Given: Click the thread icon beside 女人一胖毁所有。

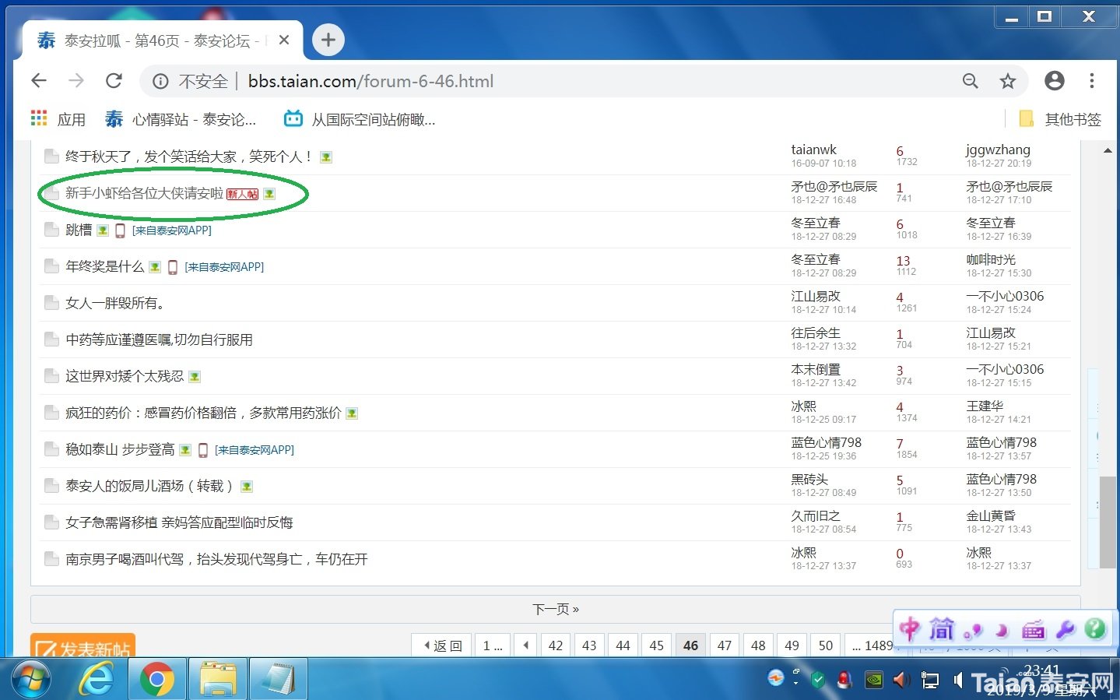Looking at the screenshot, I should 51,303.
